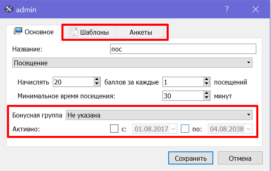The image size is (271, 171).
Task: Click the admin window tools icon
Action: click(x=9, y=9)
